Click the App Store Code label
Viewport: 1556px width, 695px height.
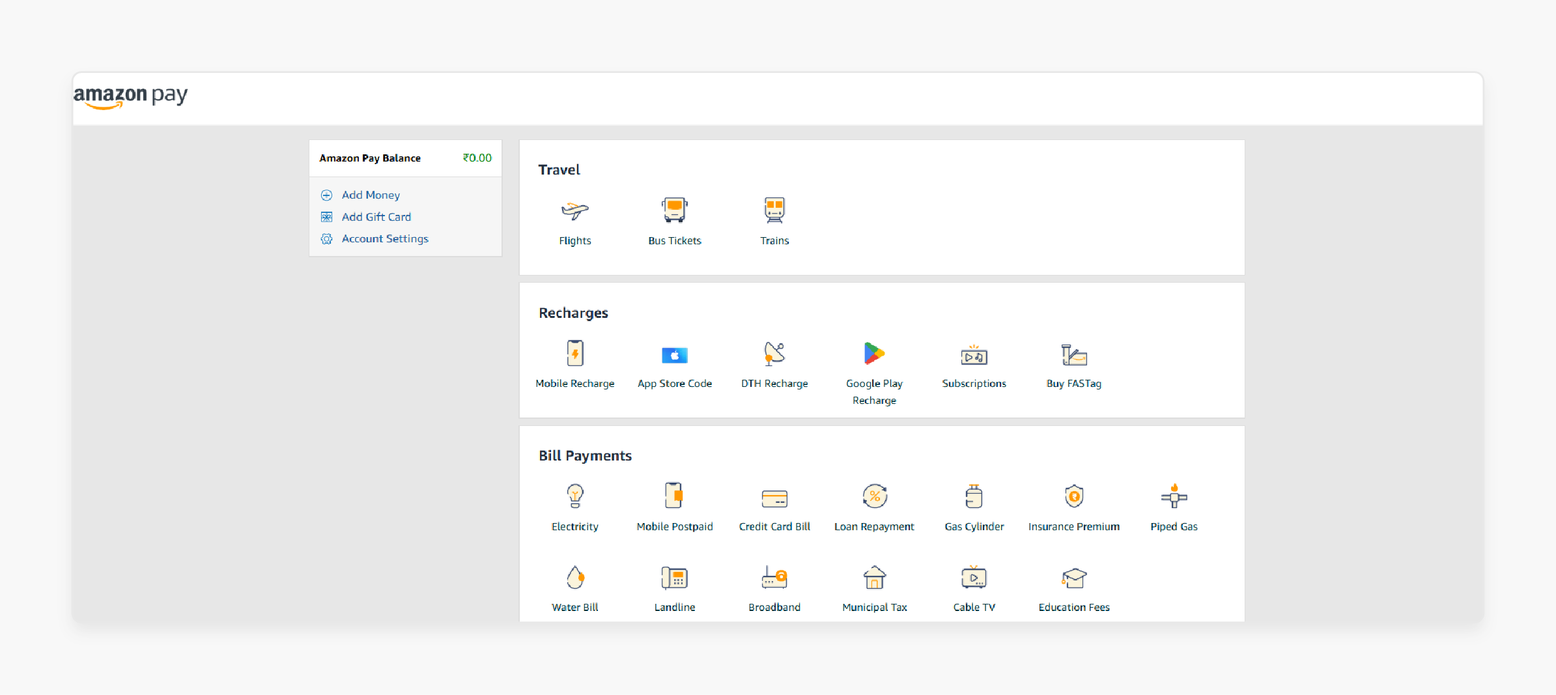pyautogui.click(x=675, y=384)
